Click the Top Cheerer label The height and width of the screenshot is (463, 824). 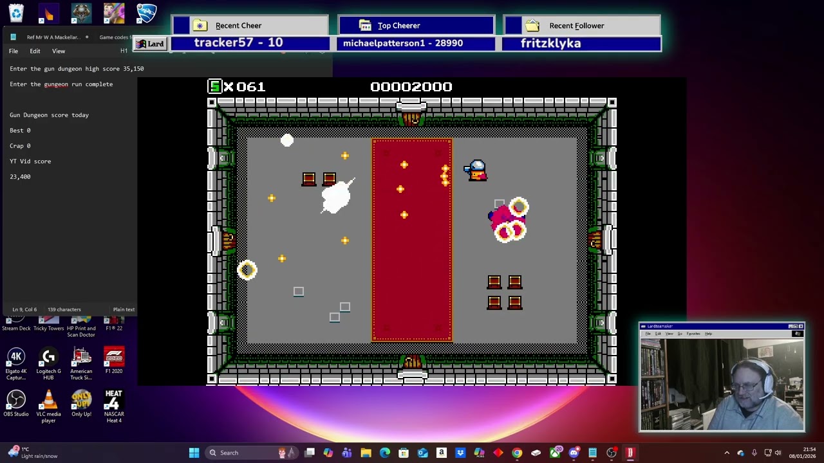click(398, 26)
